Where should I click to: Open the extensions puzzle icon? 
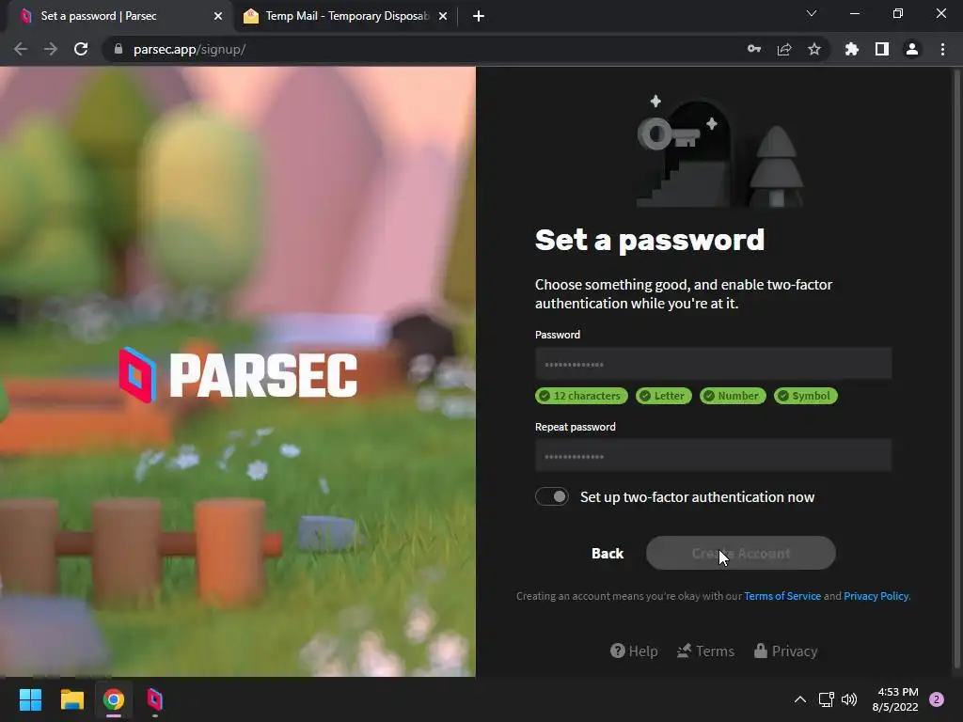pos(852,49)
